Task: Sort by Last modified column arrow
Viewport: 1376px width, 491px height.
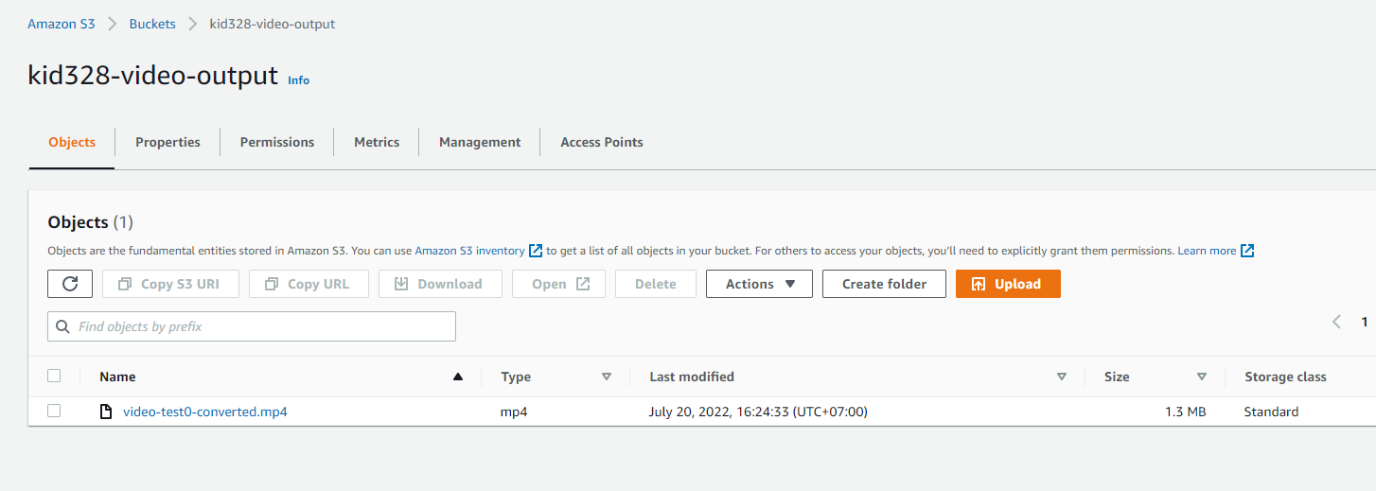Action: point(1062,377)
